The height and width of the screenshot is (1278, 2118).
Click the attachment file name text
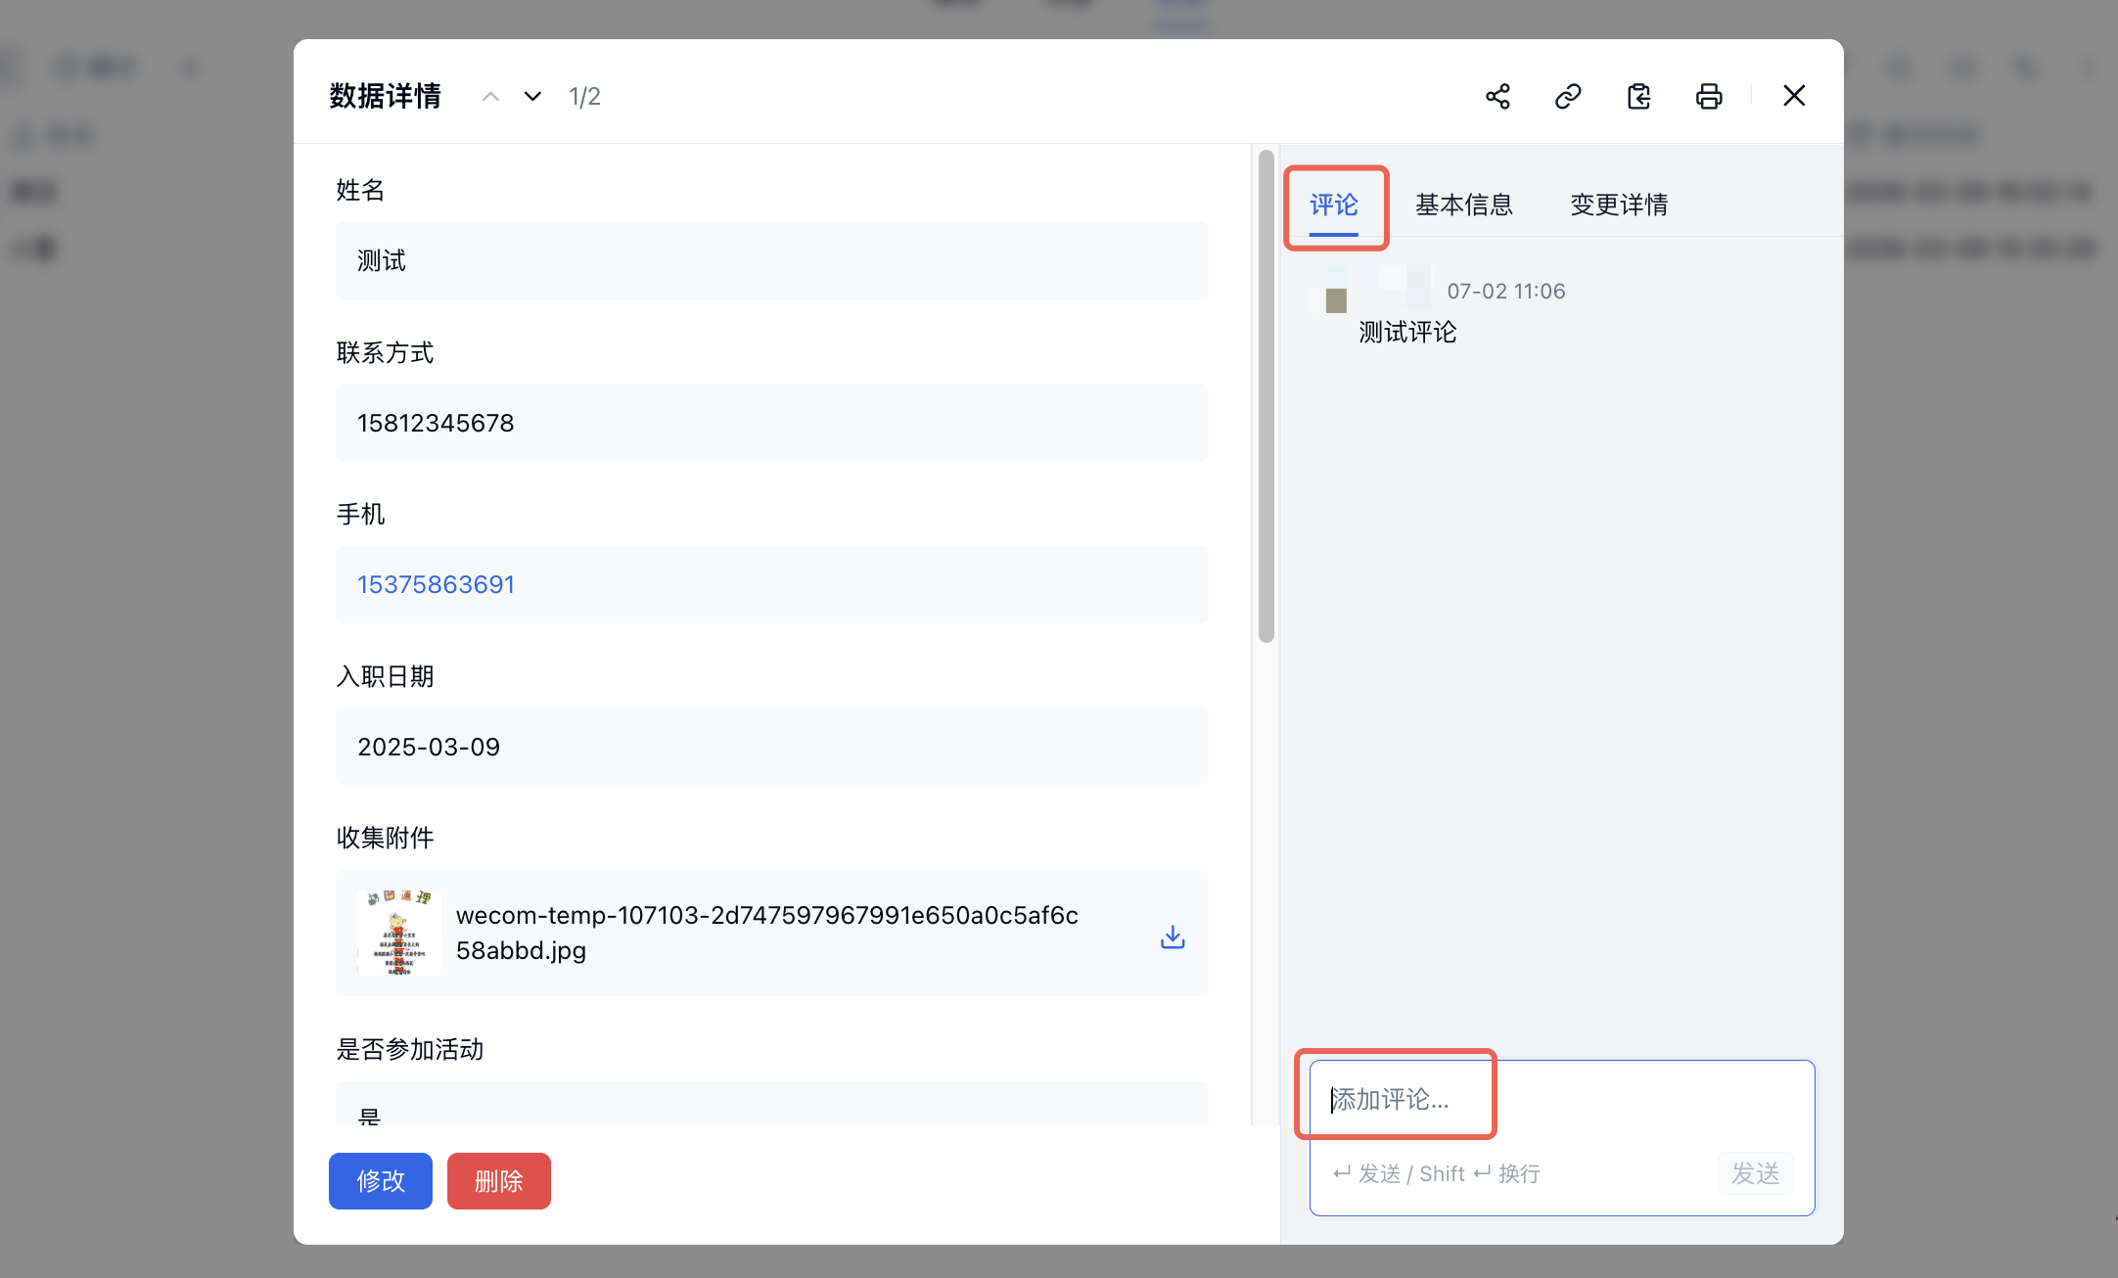767,933
